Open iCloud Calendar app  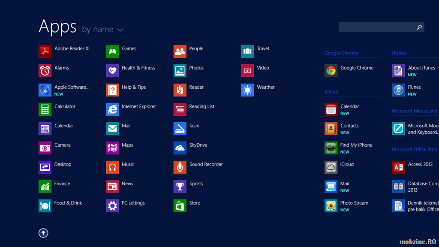pos(342,109)
